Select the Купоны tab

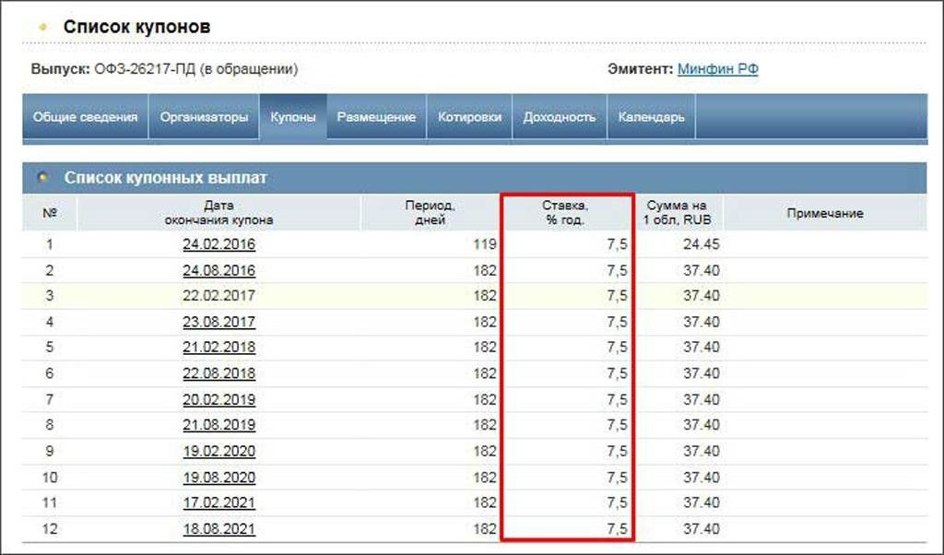[x=292, y=117]
